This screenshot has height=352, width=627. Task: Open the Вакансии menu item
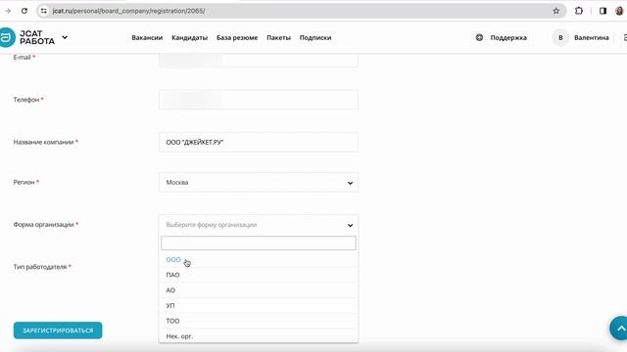pos(147,37)
